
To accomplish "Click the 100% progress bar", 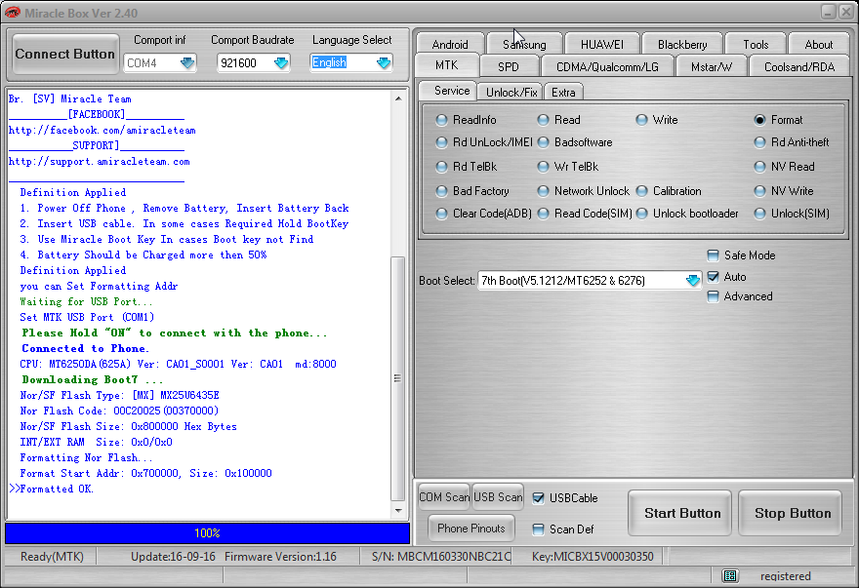I will pyautogui.click(x=207, y=532).
